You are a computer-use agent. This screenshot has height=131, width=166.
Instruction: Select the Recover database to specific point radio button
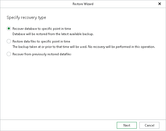(x=9, y=28)
